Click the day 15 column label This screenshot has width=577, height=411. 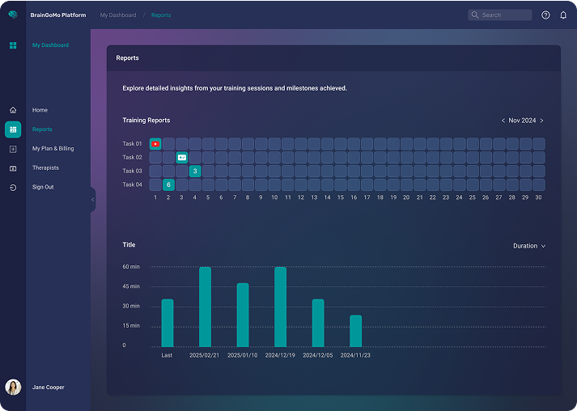pyautogui.click(x=341, y=197)
